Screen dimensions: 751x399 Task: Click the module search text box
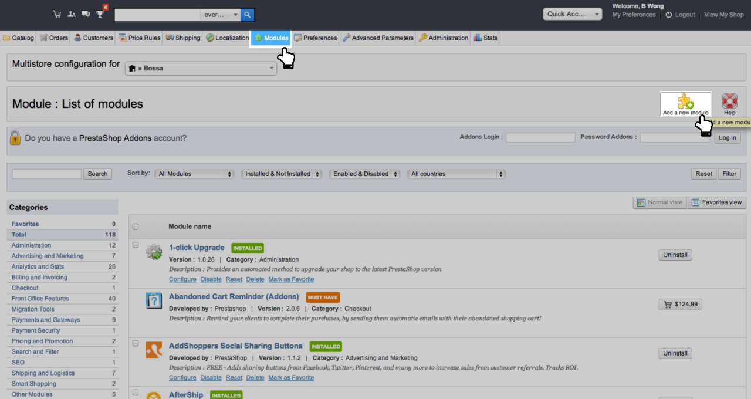coord(47,174)
